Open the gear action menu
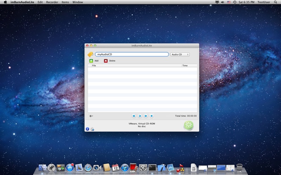 91,116
